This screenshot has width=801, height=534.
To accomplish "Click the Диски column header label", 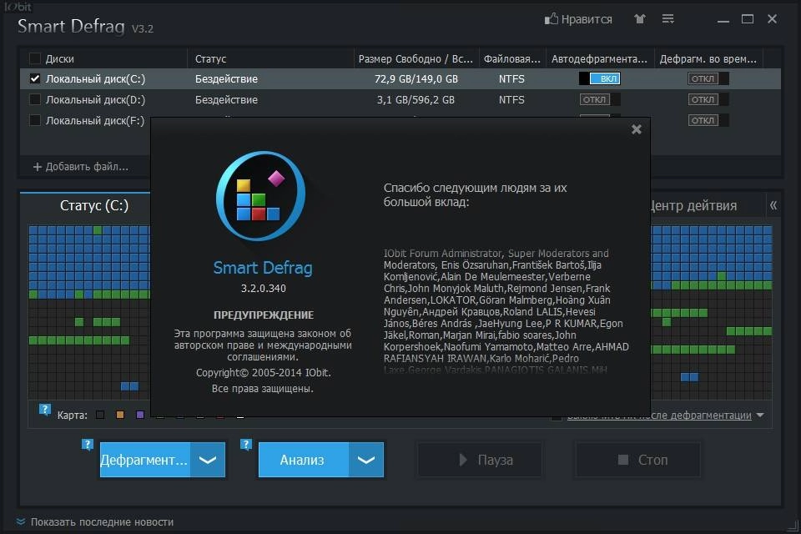I will click(x=60, y=58).
